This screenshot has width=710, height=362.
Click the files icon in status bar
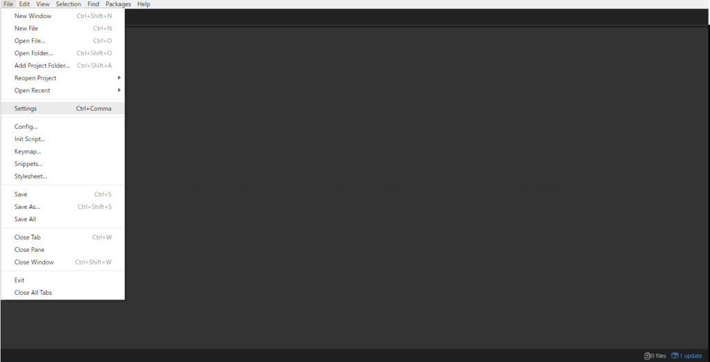coord(647,356)
